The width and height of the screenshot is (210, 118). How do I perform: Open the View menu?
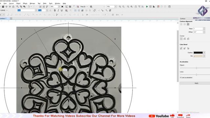[5, 3]
